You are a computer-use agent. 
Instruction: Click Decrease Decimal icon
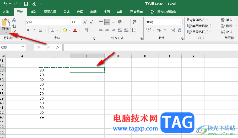[x=179, y=30]
